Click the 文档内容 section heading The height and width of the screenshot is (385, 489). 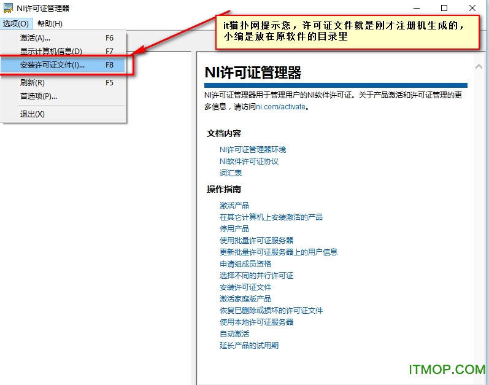[223, 133]
